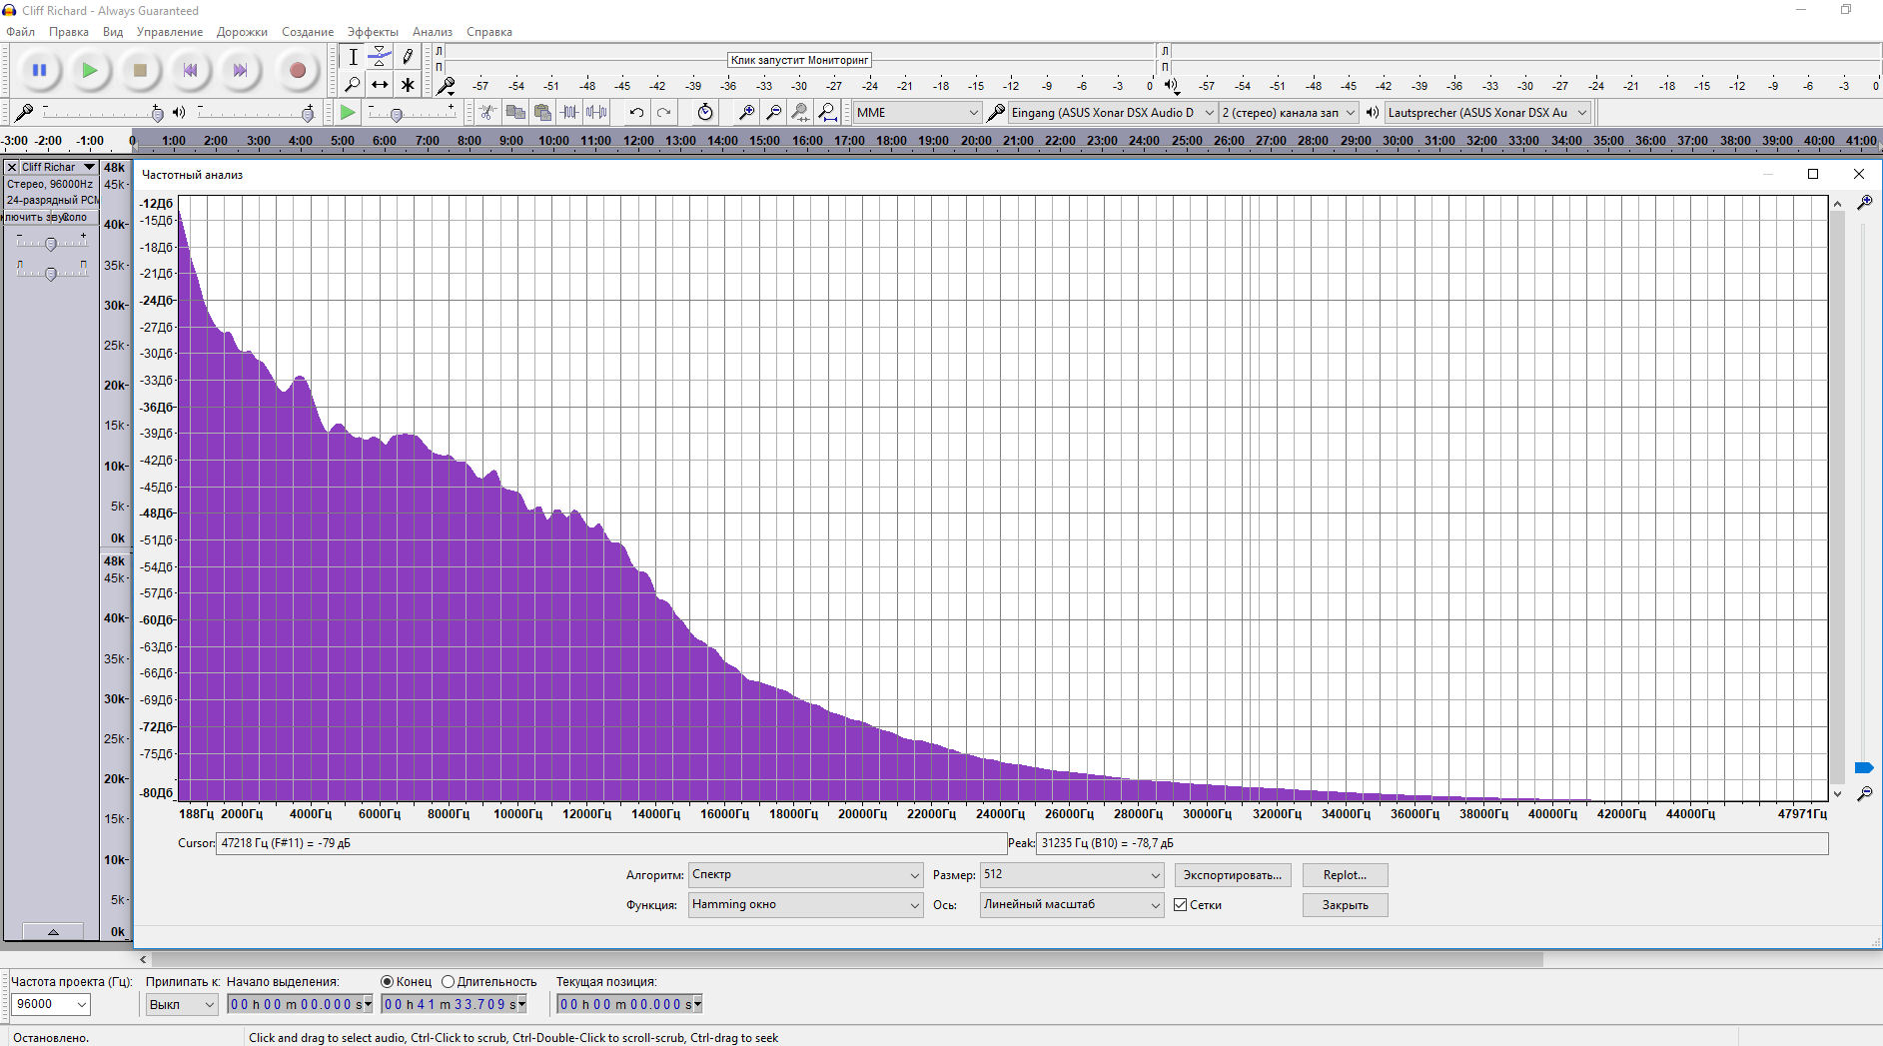Close the Cliff Richard track with X
Image resolution: width=1883 pixels, height=1046 pixels.
12,167
